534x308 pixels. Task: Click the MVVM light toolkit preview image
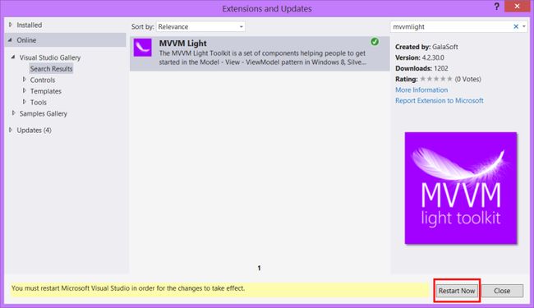click(461, 188)
